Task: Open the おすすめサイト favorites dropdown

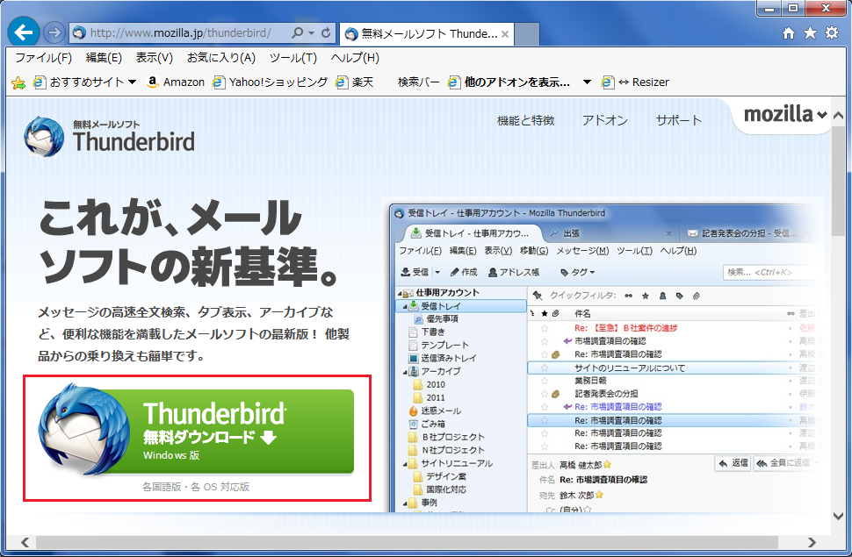Action: click(x=132, y=82)
